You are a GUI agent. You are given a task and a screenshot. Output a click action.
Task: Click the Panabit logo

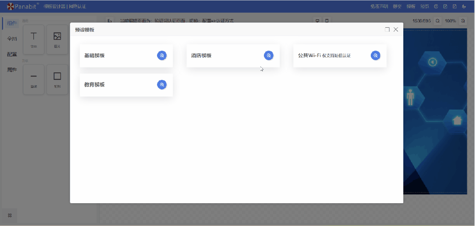[23, 6]
